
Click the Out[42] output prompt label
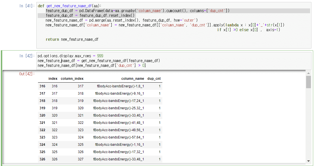(27, 74)
